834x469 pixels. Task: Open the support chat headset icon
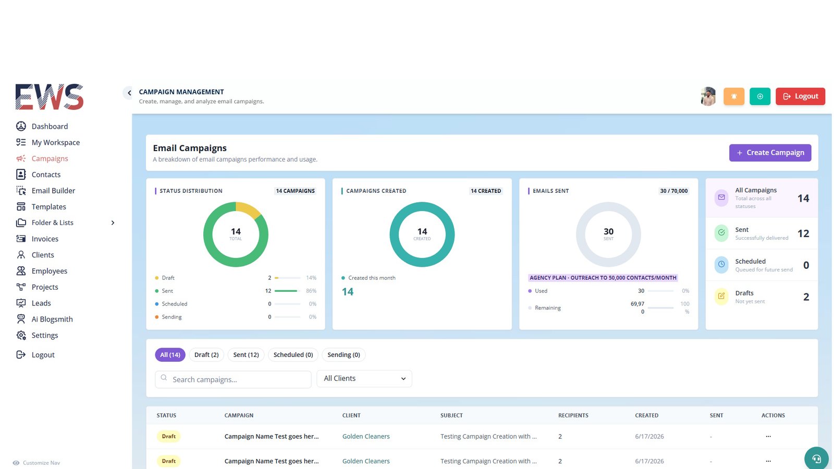816,459
